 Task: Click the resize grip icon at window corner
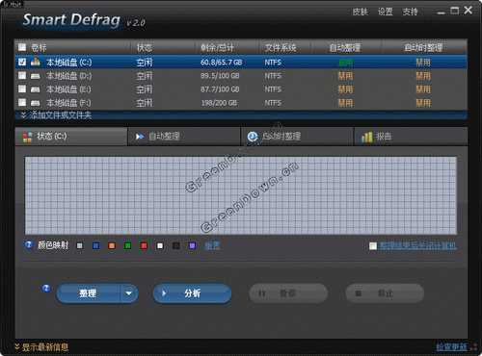[473, 347]
